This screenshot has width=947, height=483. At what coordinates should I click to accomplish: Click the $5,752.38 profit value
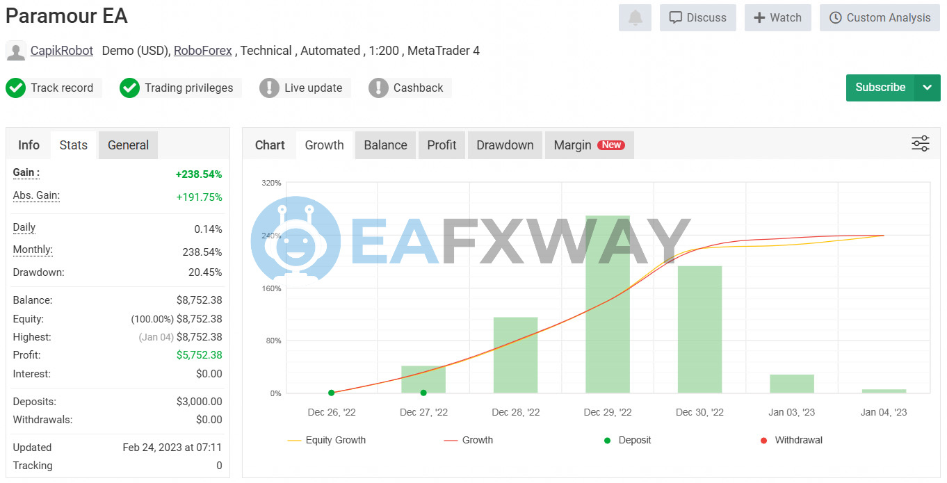(x=200, y=355)
